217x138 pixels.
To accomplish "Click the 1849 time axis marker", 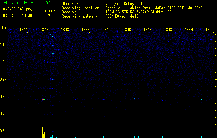I will [189, 30].
